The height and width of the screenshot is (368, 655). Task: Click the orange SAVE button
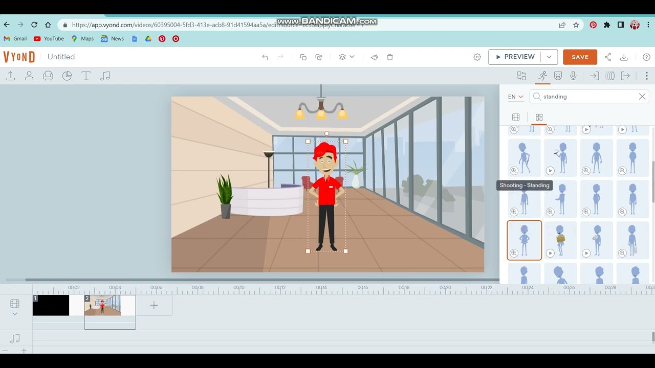point(580,57)
